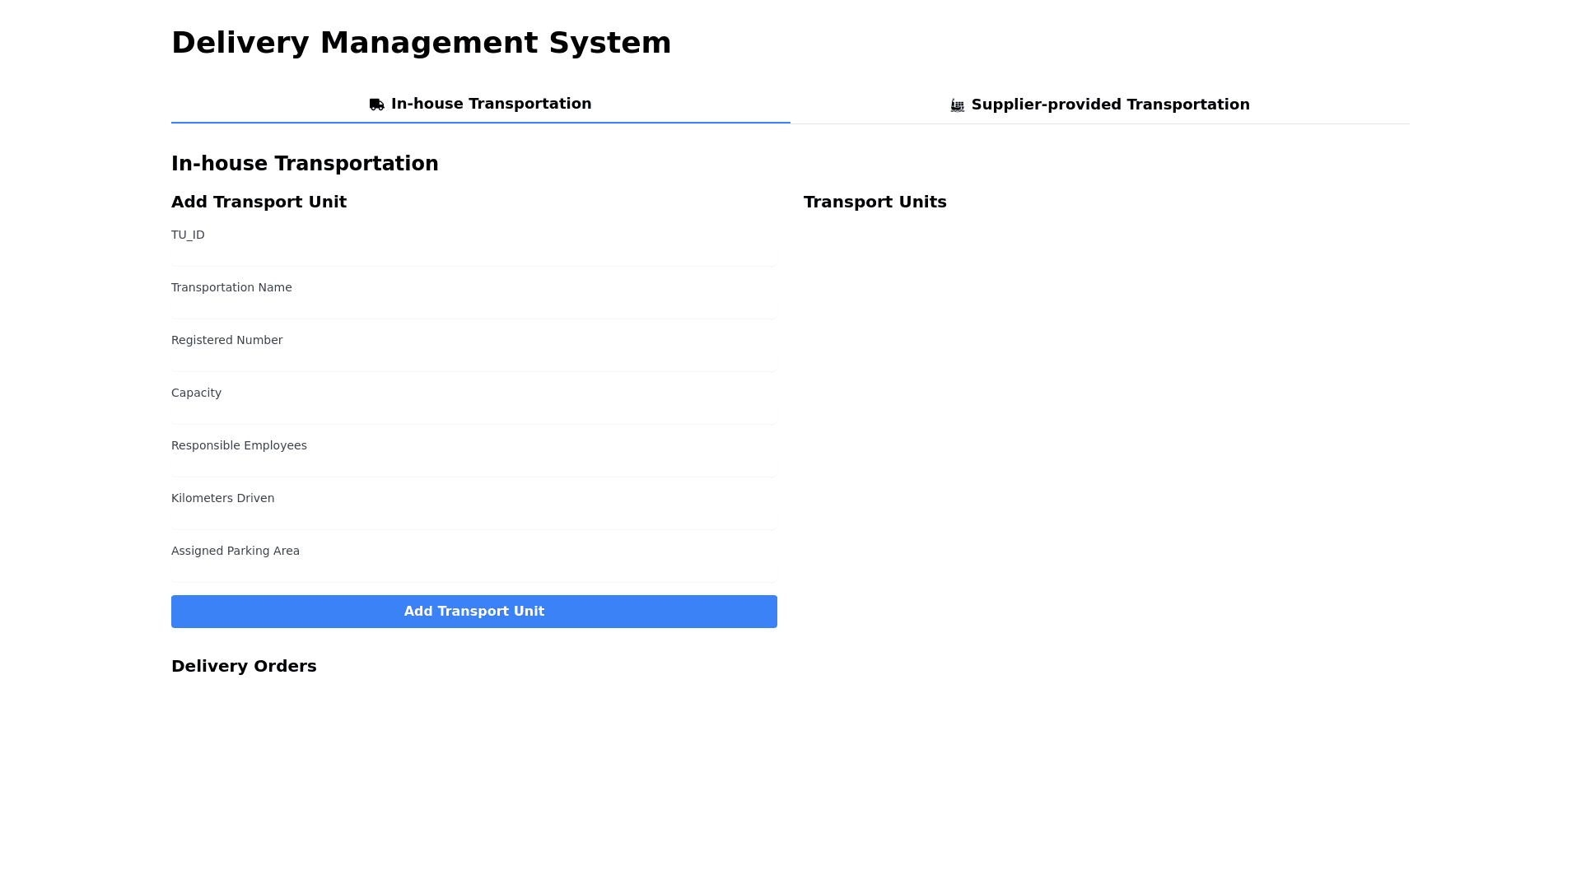
Task: Click the Delivery Orders section heading
Action: click(244, 666)
